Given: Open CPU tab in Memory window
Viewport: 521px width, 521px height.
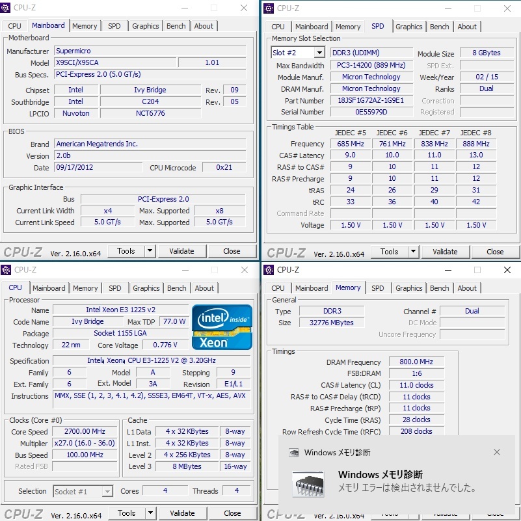Looking at the screenshot, I should click(278, 288).
